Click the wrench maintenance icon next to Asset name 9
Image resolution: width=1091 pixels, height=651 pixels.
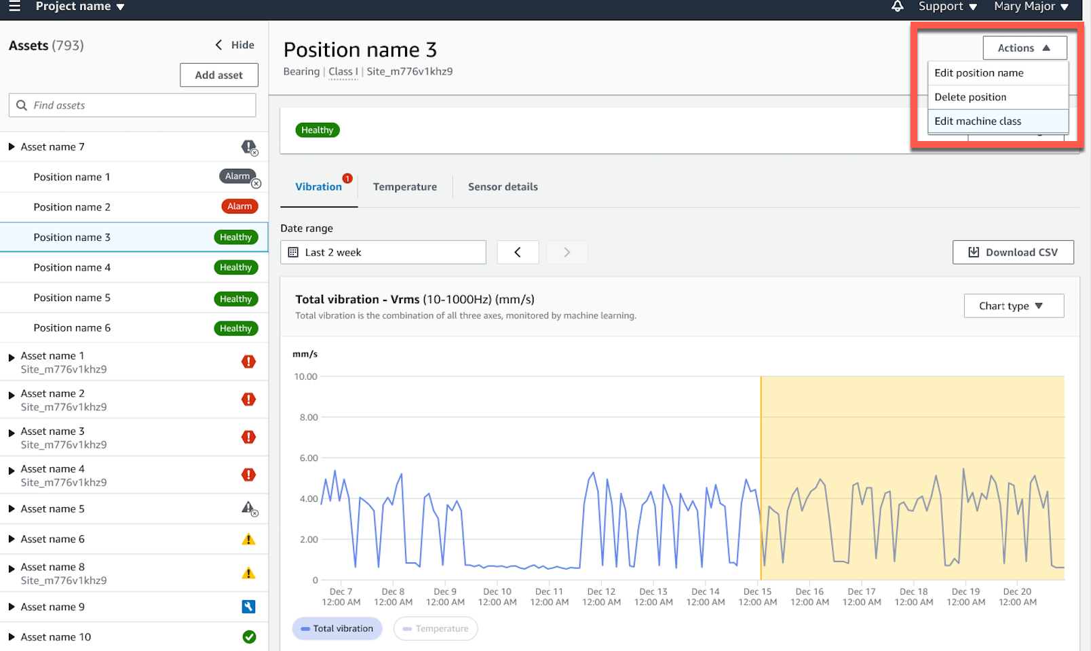[x=248, y=607]
